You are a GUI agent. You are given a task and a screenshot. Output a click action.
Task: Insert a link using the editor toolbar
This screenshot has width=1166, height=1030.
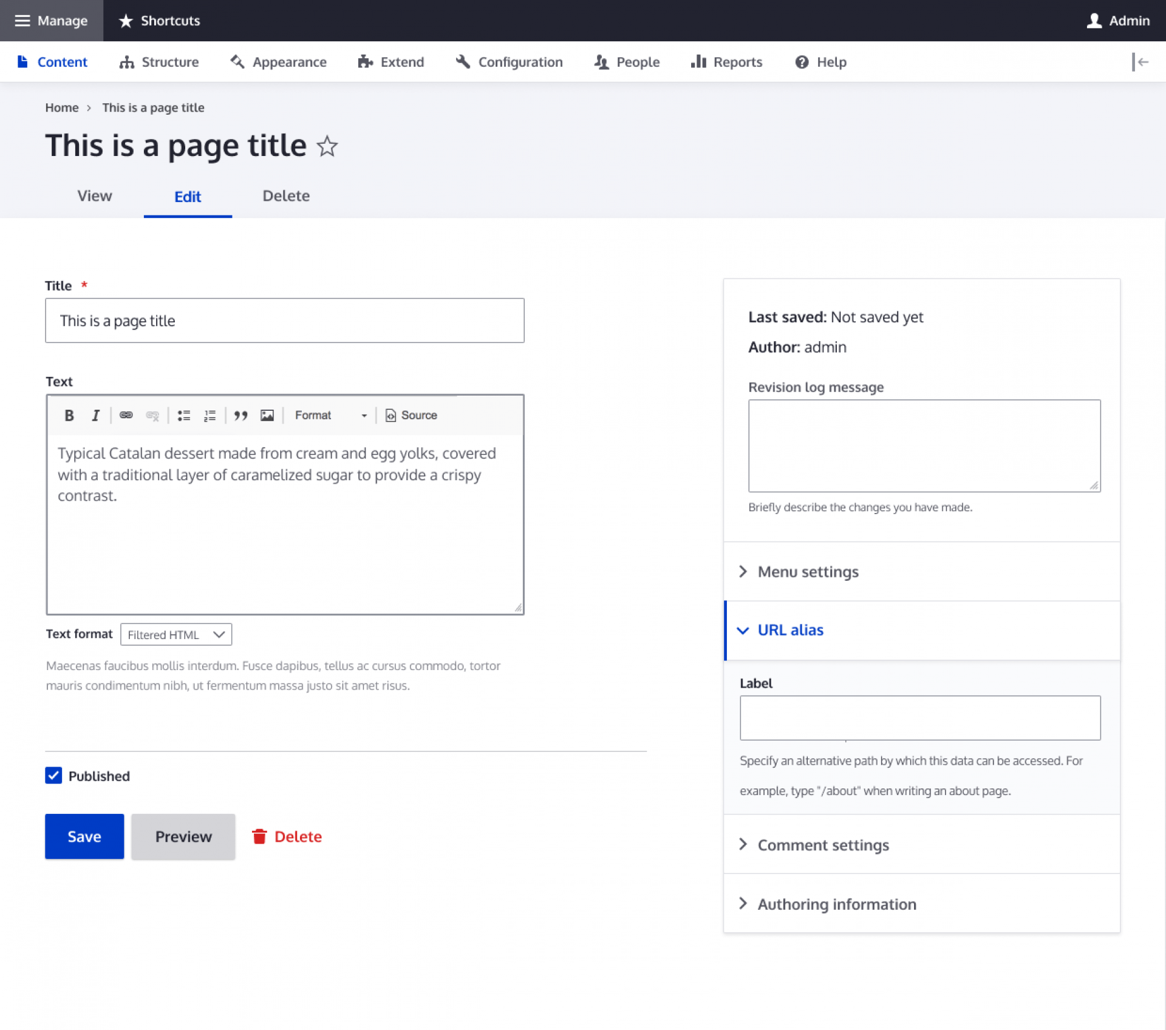[126, 415]
